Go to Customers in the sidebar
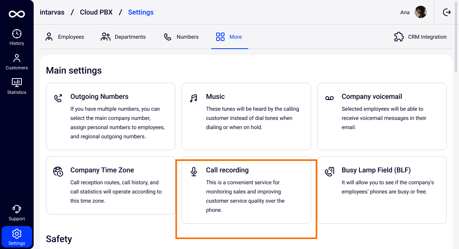459x249 pixels. (x=17, y=62)
